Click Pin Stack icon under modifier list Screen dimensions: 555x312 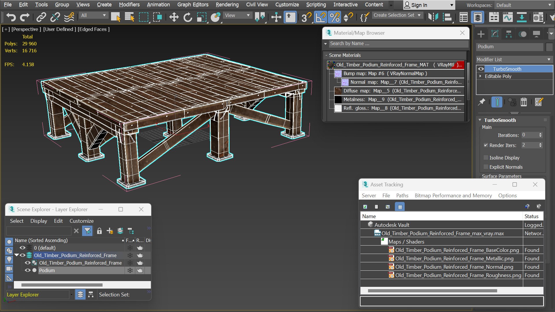[x=482, y=102]
